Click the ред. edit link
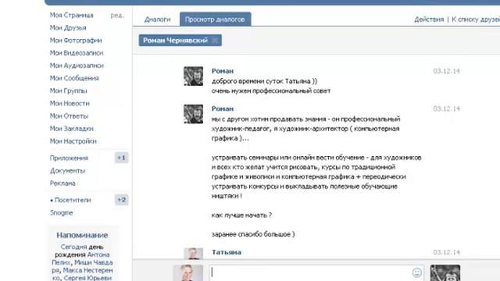The image size is (500, 281). 117,16
